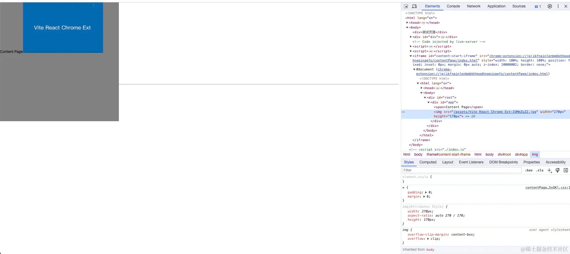Screen dimensions: 570x254
Task: Open the Sources tab
Action: click(x=519, y=6)
